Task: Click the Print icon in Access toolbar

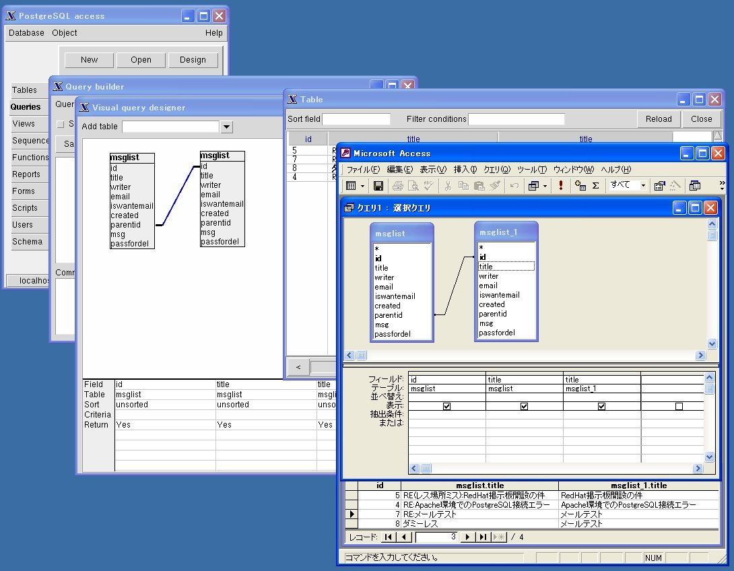Action: point(397,186)
